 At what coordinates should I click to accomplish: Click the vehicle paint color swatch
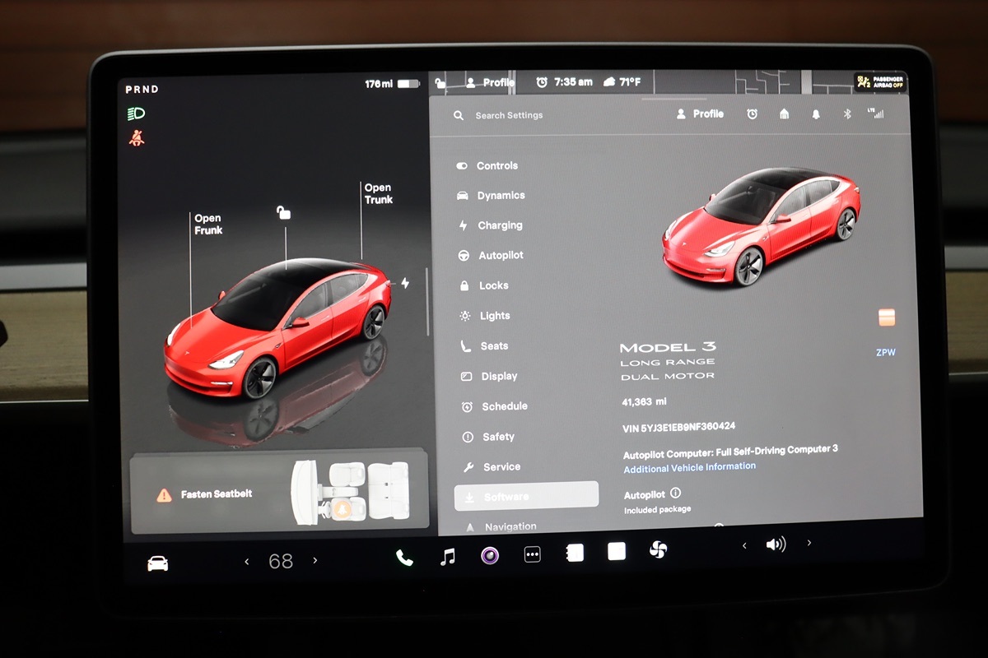(x=887, y=317)
